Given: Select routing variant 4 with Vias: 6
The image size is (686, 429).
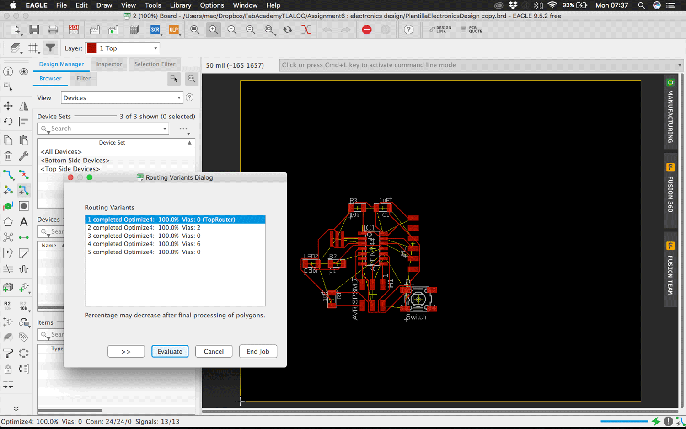Looking at the screenshot, I should click(x=175, y=244).
